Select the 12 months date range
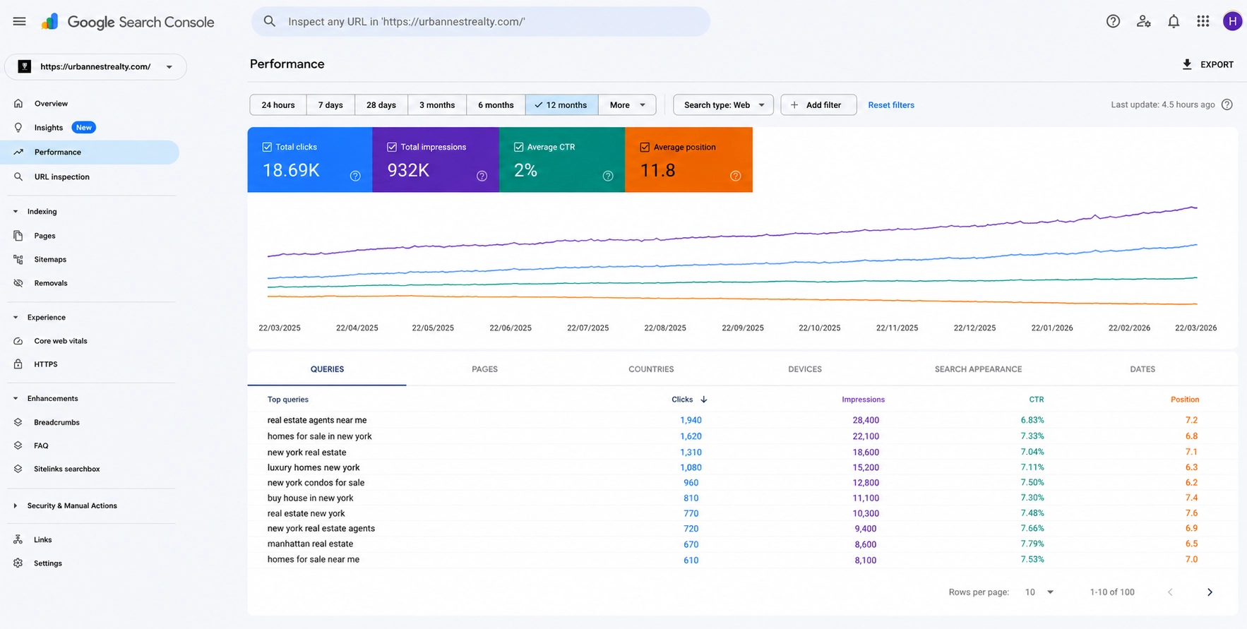Screen dimensions: 1247x629 pos(562,105)
